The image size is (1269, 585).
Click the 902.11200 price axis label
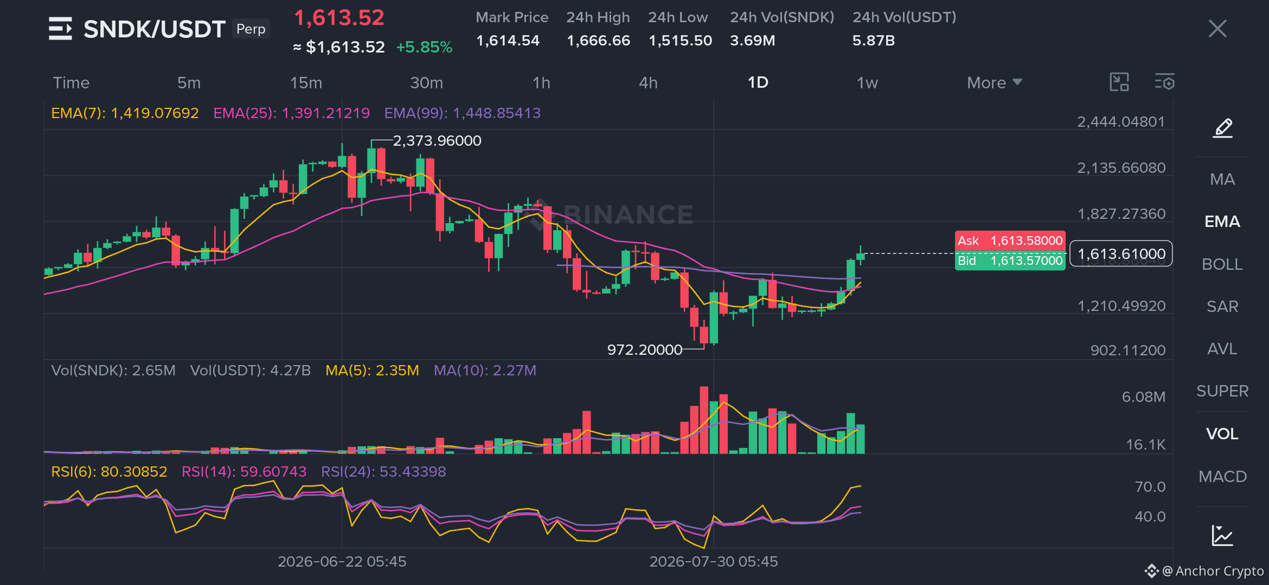tap(1127, 350)
